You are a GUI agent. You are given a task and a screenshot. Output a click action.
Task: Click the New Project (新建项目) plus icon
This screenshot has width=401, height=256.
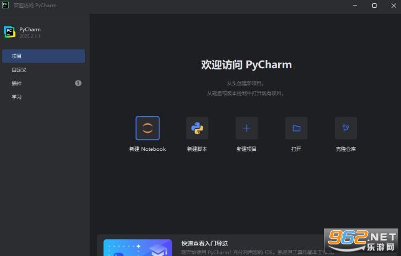click(x=247, y=128)
